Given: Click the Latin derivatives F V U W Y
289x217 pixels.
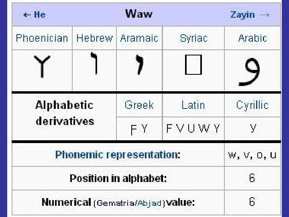Looking at the screenshot, I should click(193, 129).
